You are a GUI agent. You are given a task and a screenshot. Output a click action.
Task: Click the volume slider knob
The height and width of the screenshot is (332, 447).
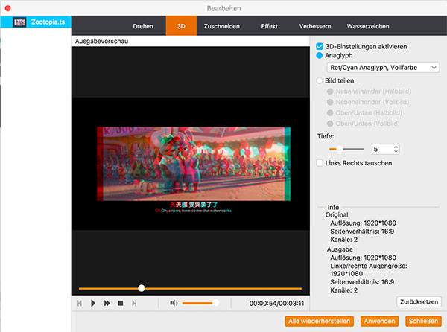coord(215,303)
